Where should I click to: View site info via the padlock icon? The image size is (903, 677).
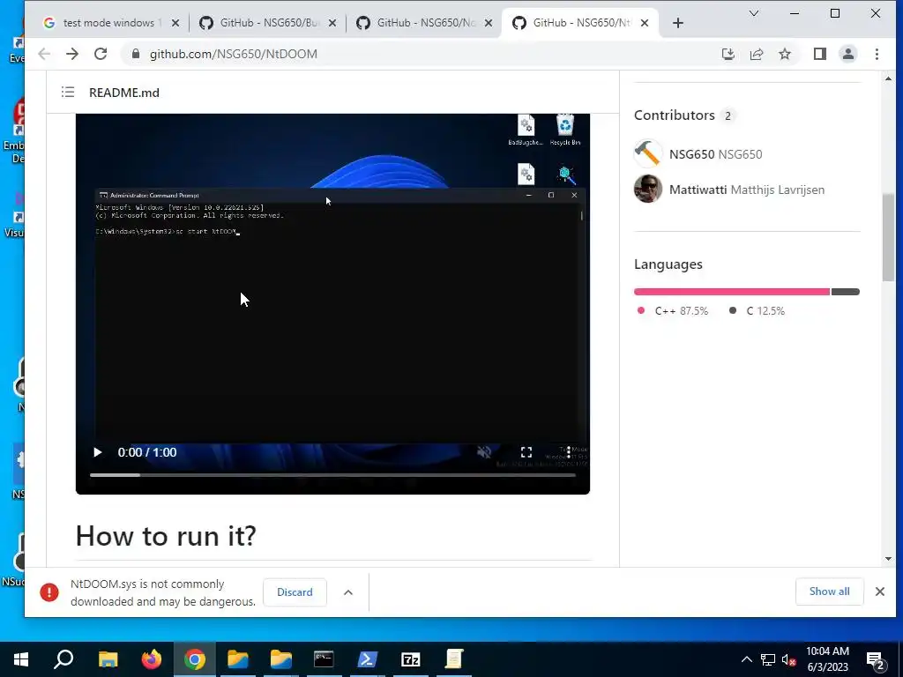pyautogui.click(x=136, y=54)
